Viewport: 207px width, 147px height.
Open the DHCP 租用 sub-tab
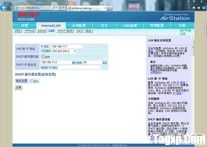65,31
